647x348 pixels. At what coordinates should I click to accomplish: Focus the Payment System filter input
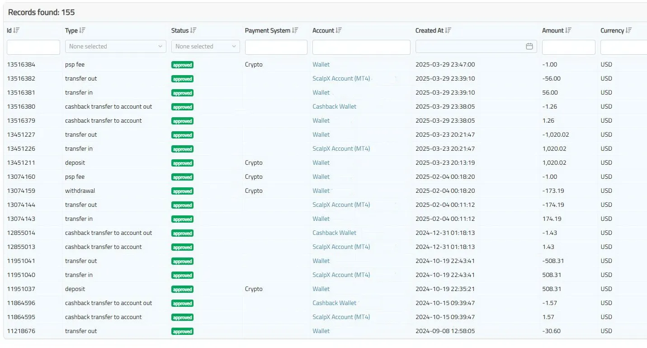tap(276, 47)
